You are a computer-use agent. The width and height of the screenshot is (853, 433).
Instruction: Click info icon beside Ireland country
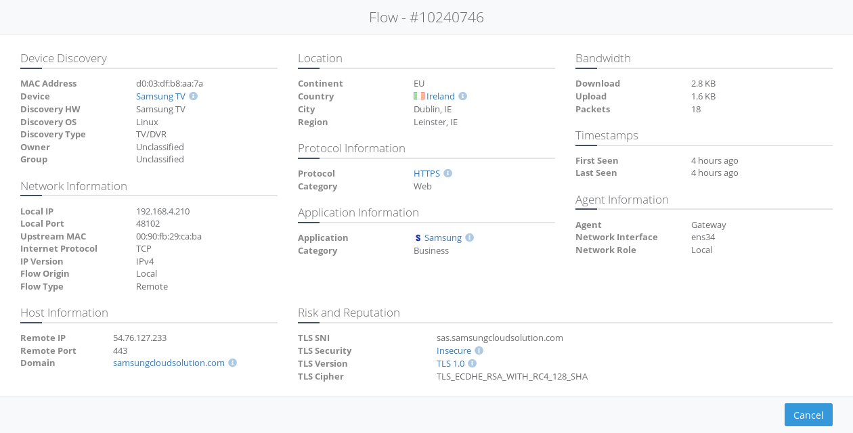click(462, 97)
